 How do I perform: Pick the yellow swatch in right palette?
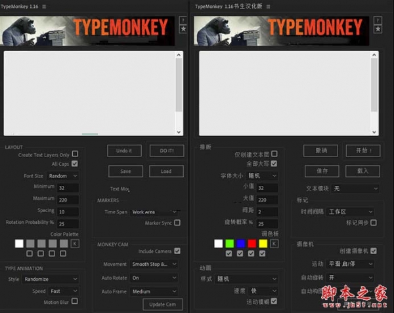[263, 244]
